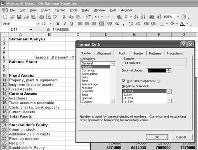Screen dimensions: 198x150
Task: Click the Cut scissors icon
Action: [64, 17]
